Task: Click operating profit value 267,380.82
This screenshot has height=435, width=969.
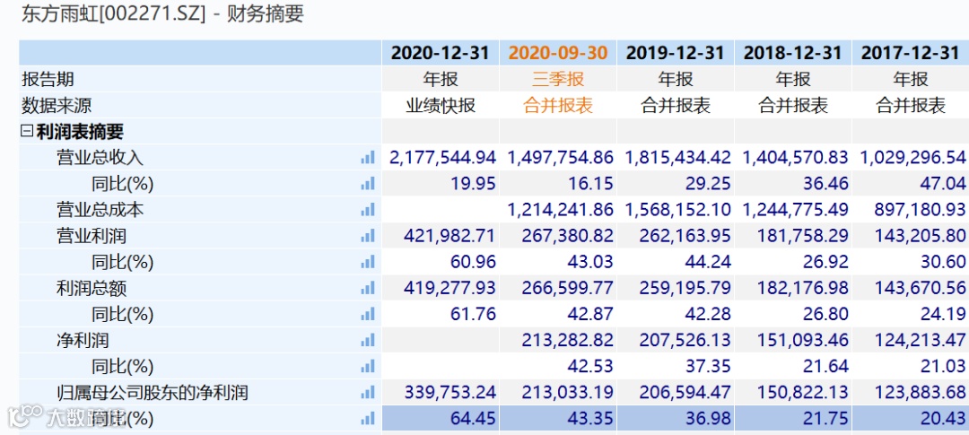Action: (x=567, y=235)
